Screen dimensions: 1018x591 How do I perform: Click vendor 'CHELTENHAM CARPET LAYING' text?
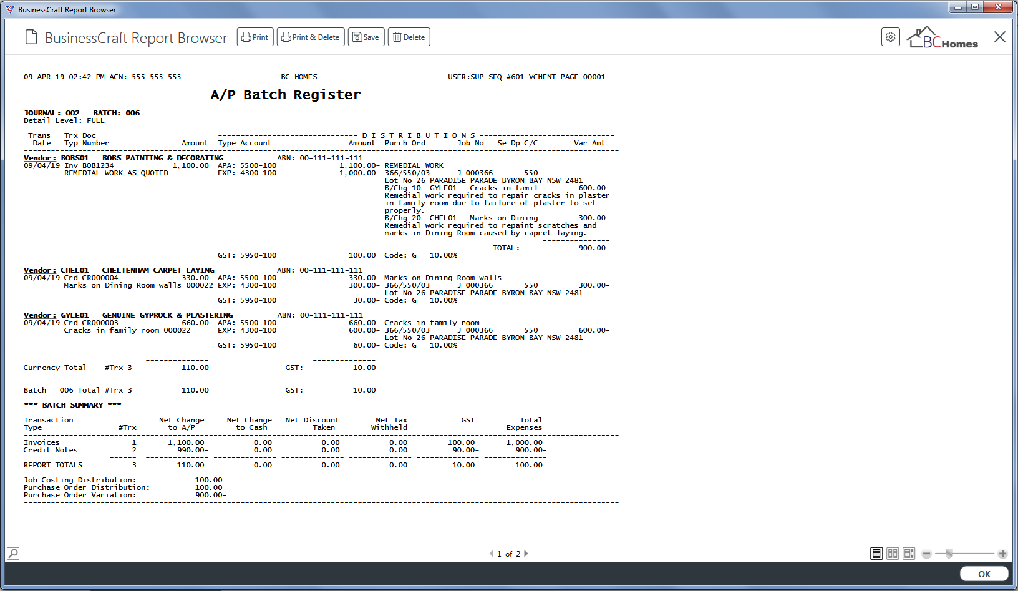158,270
